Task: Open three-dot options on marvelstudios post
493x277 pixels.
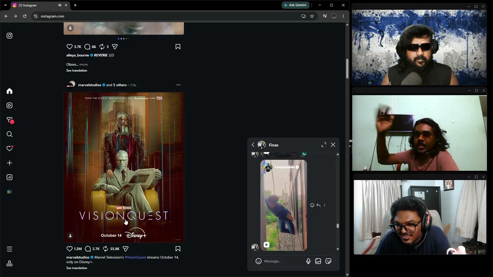Action: pos(178,85)
